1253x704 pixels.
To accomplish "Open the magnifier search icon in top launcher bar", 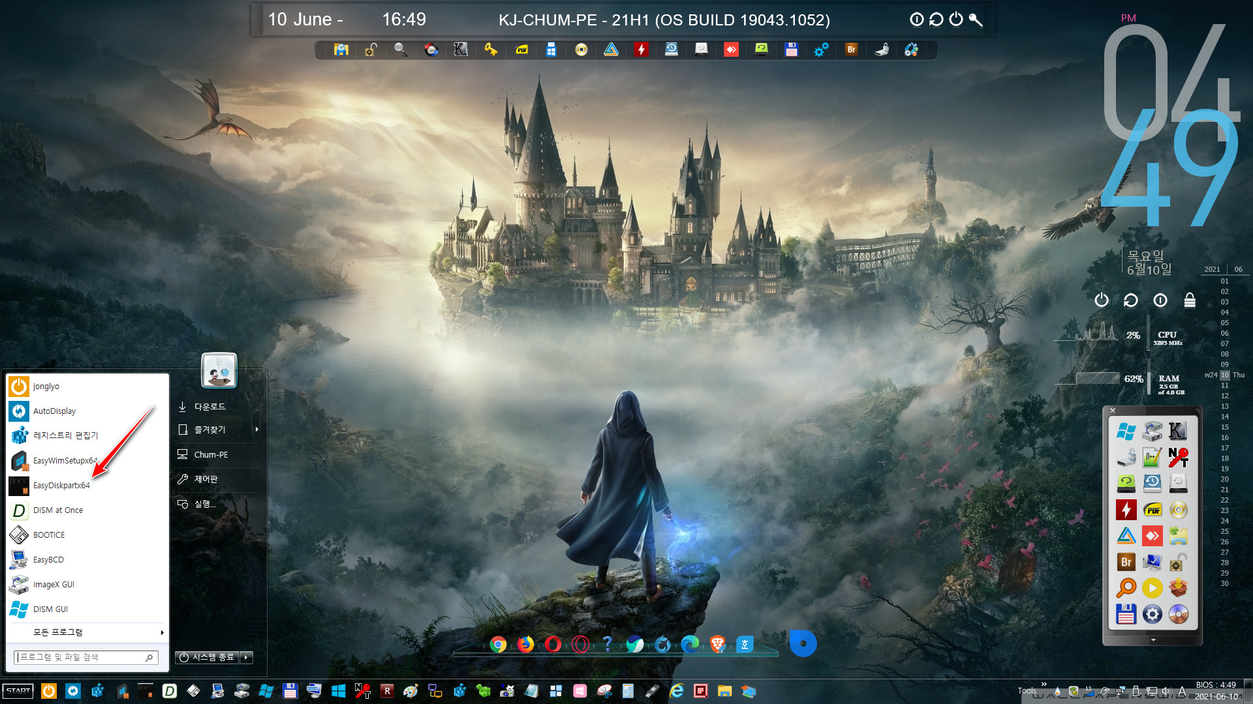I will pyautogui.click(x=401, y=50).
